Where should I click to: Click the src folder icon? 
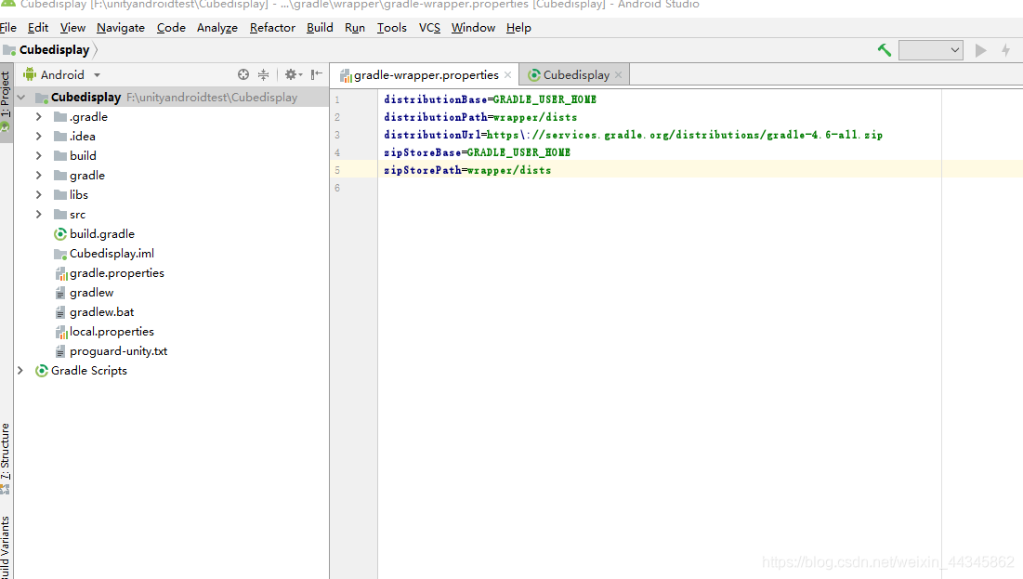click(x=60, y=214)
